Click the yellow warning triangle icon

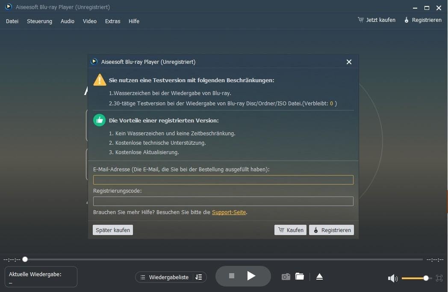point(100,80)
